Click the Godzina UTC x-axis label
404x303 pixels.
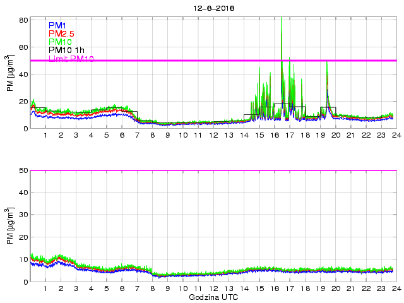tap(213, 297)
